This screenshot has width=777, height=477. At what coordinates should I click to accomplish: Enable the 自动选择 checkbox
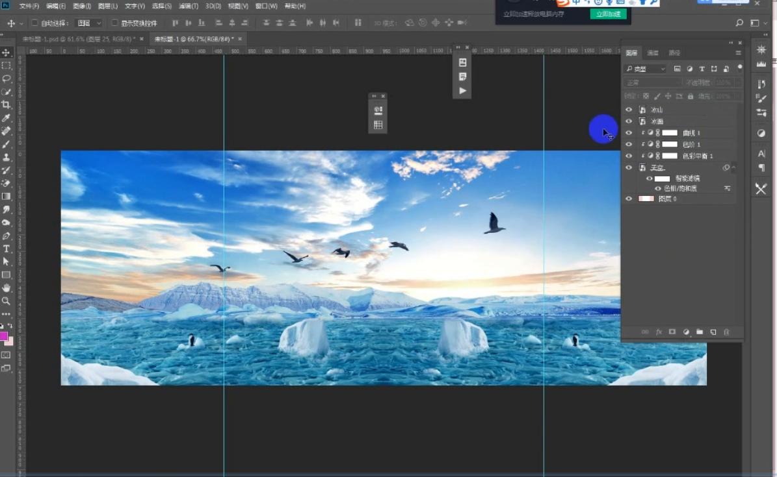point(34,23)
